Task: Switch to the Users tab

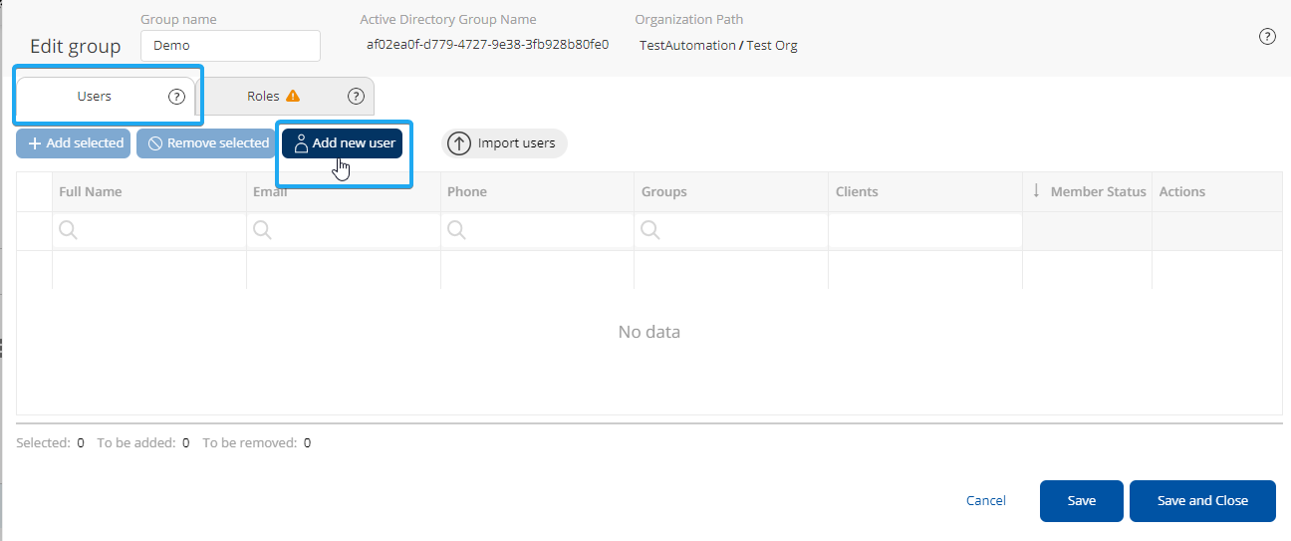Action: click(x=95, y=97)
